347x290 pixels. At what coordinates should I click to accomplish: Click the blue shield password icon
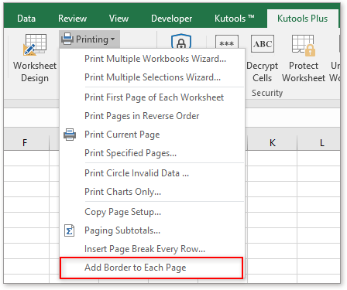181,41
